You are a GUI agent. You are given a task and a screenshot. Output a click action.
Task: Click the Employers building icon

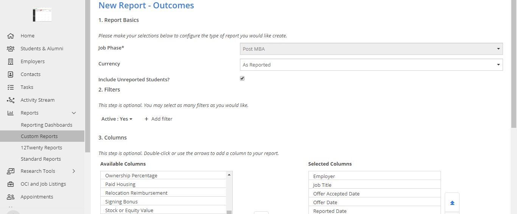click(11, 62)
